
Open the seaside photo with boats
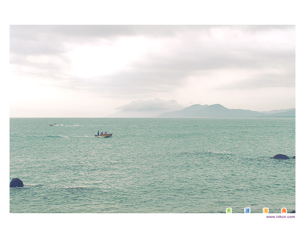152,119
